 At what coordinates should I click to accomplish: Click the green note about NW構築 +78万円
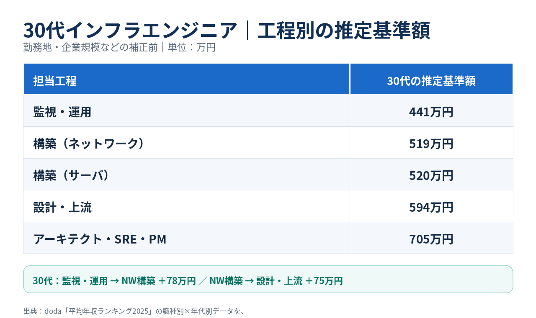pos(268,280)
